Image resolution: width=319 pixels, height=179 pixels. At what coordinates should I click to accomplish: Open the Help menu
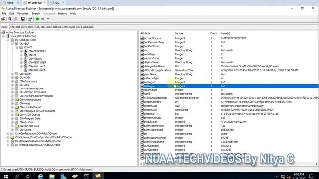[x=73, y=13]
